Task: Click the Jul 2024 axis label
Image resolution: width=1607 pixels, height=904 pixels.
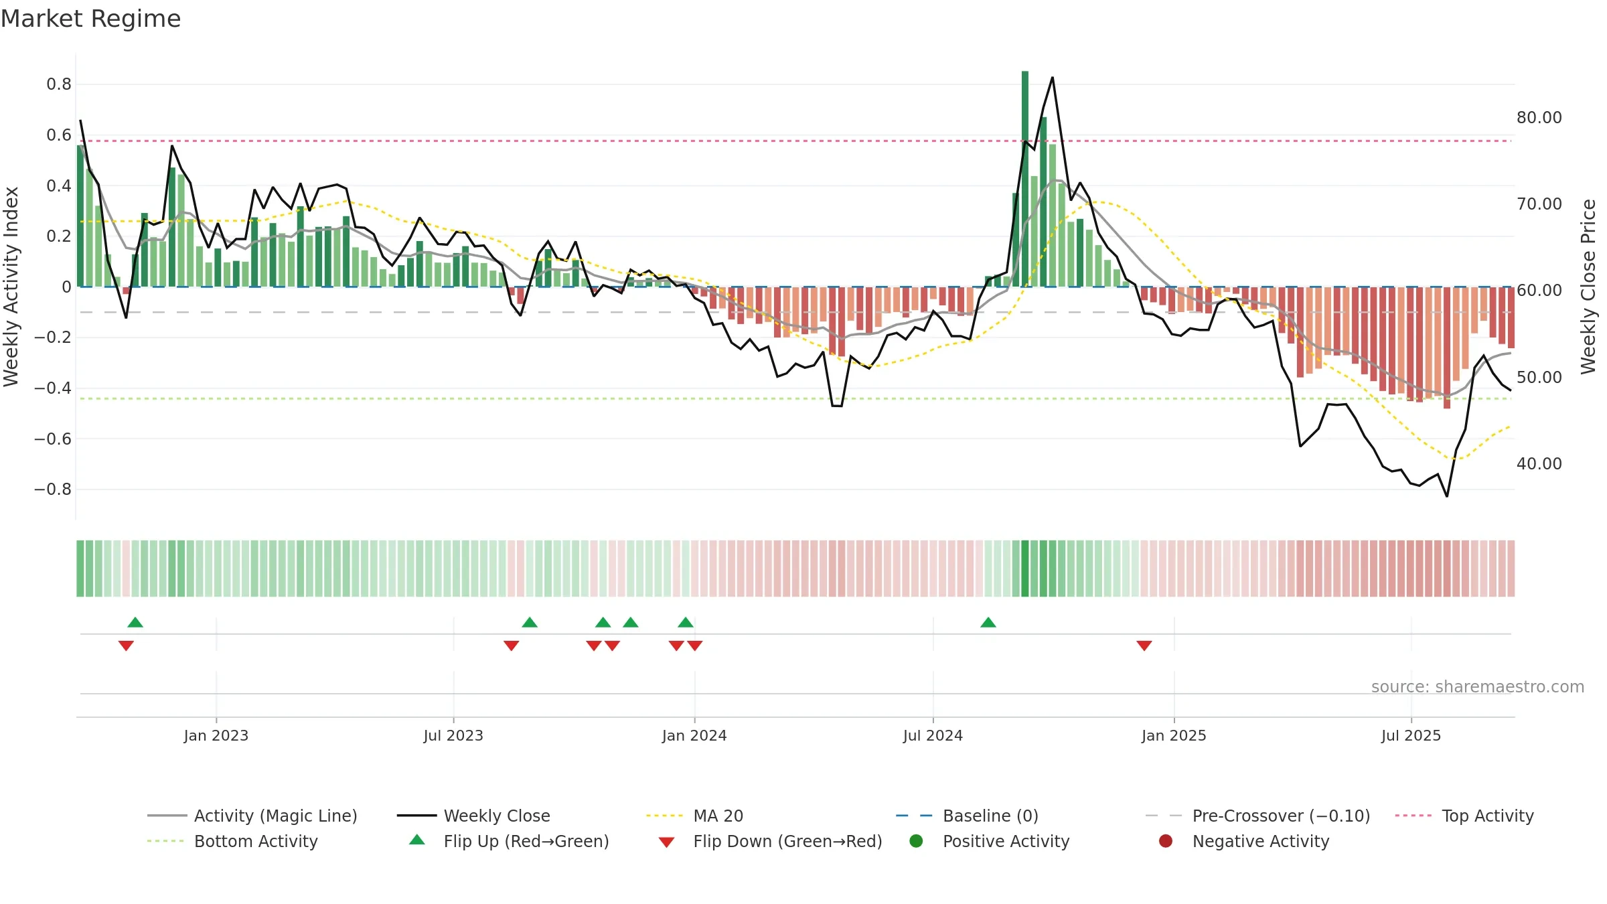Action: 933,735
